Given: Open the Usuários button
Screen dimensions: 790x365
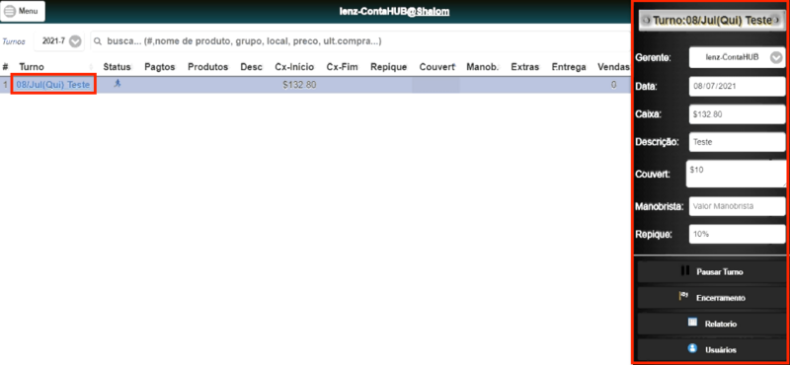Looking at the screenshot, I should click(711, 349).
